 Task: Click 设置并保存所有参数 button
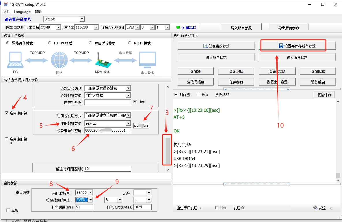(297, 46)
